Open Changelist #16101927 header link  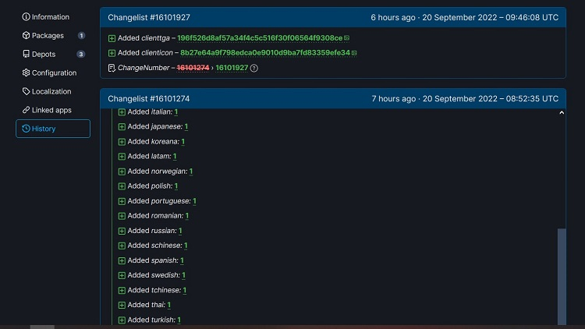pos(148,17)
